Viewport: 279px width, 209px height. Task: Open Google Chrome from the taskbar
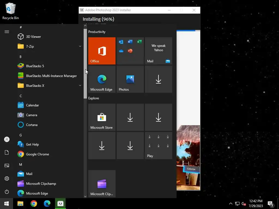pyautogui.click(x=34, y=204)
